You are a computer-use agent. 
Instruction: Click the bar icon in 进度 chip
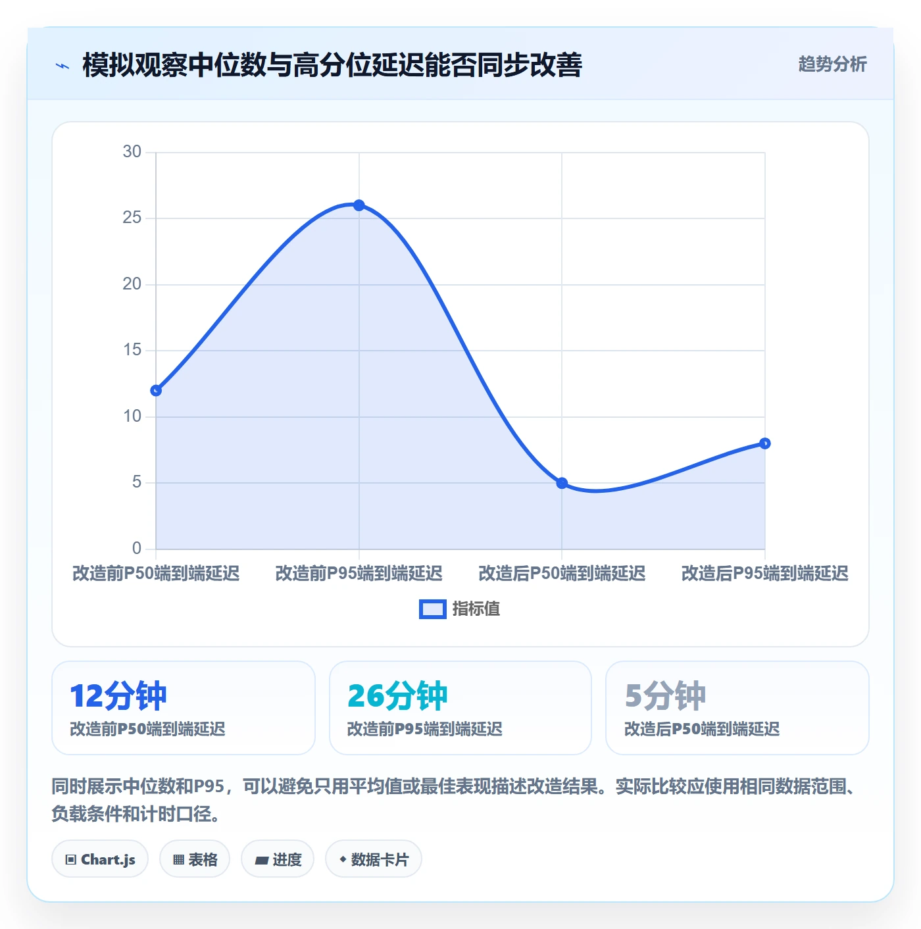tap(261, 861)
